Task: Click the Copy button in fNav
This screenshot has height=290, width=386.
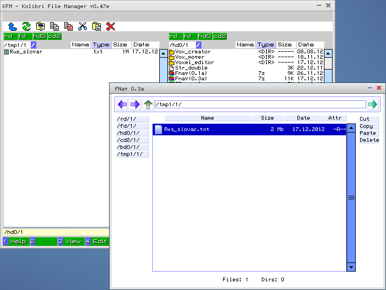Action: (369, 126)
